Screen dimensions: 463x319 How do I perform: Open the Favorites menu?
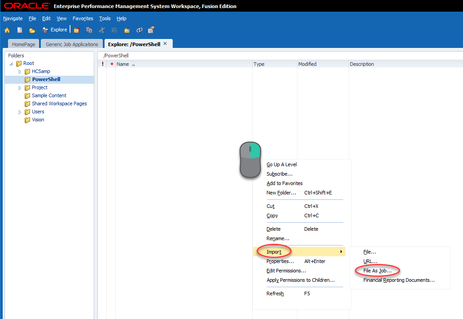tap(83, 18)
